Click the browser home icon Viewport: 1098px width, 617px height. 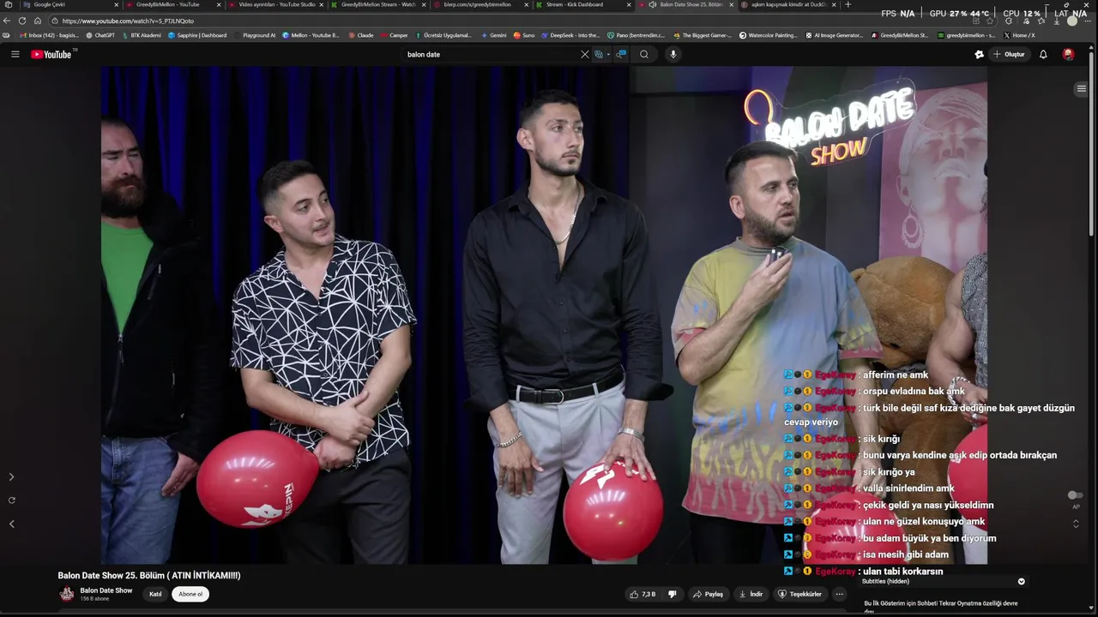37,21
